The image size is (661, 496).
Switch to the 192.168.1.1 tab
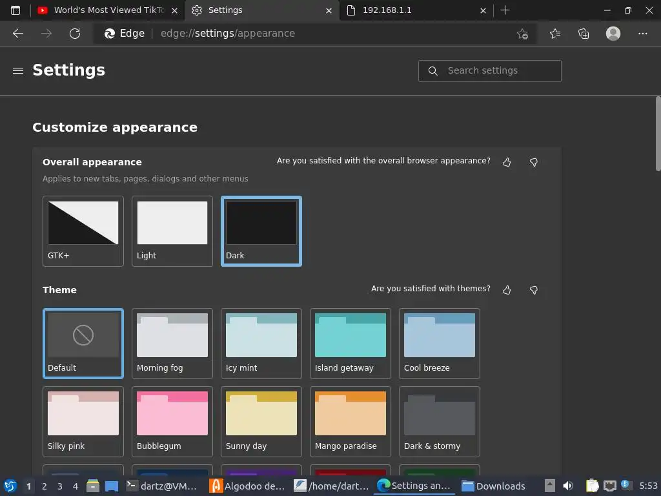[416, 10]
